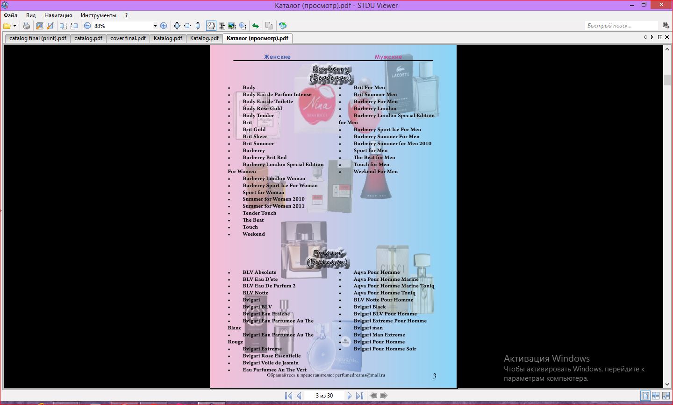Navigate back with the gray left arrow
Image resolution: width=673 pixels, height=405 pixels.
point(373,396)
